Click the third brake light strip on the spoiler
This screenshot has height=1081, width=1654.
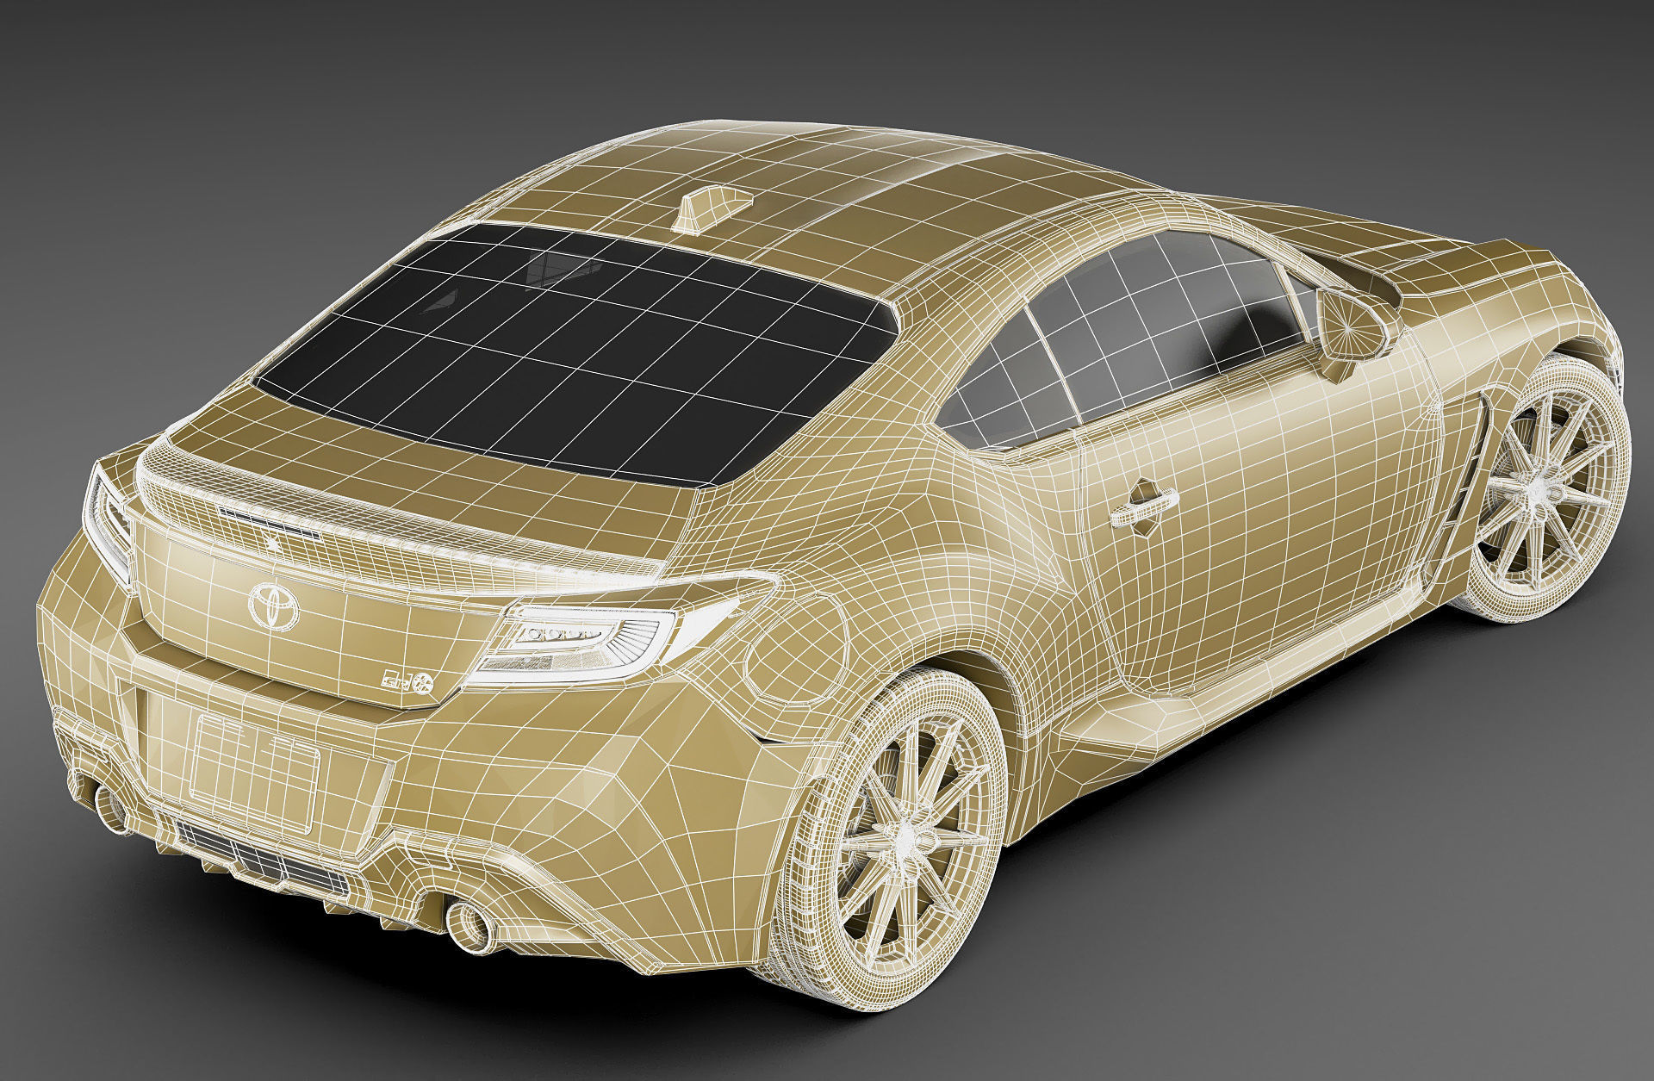(269, 522)
